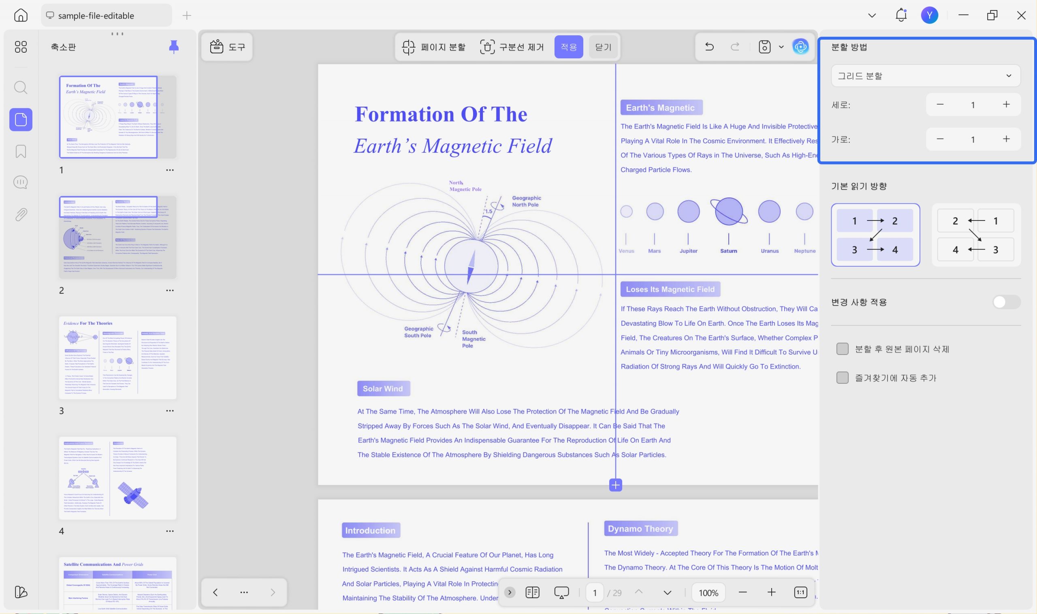Viewport: 1037px width, 614px height.
Task: Toggle the 변경 사항 적용 switch
Action: (1006, 302)
